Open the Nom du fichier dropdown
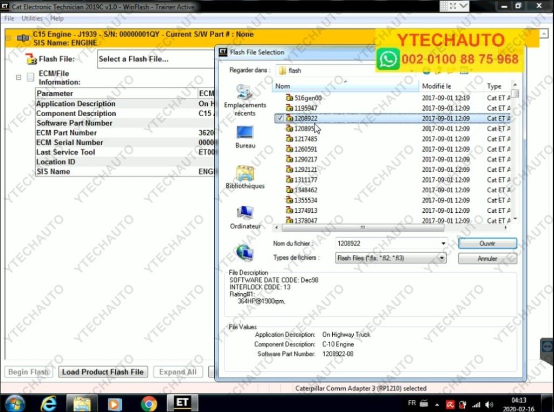Viewport: 554px width, 412px height. (x=443, y=244)
